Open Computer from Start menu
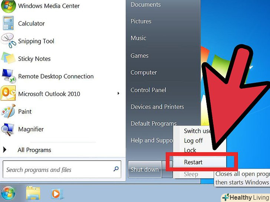Image resolution: width=270 pixels, height=202 pixels. [x=144, y=72]
